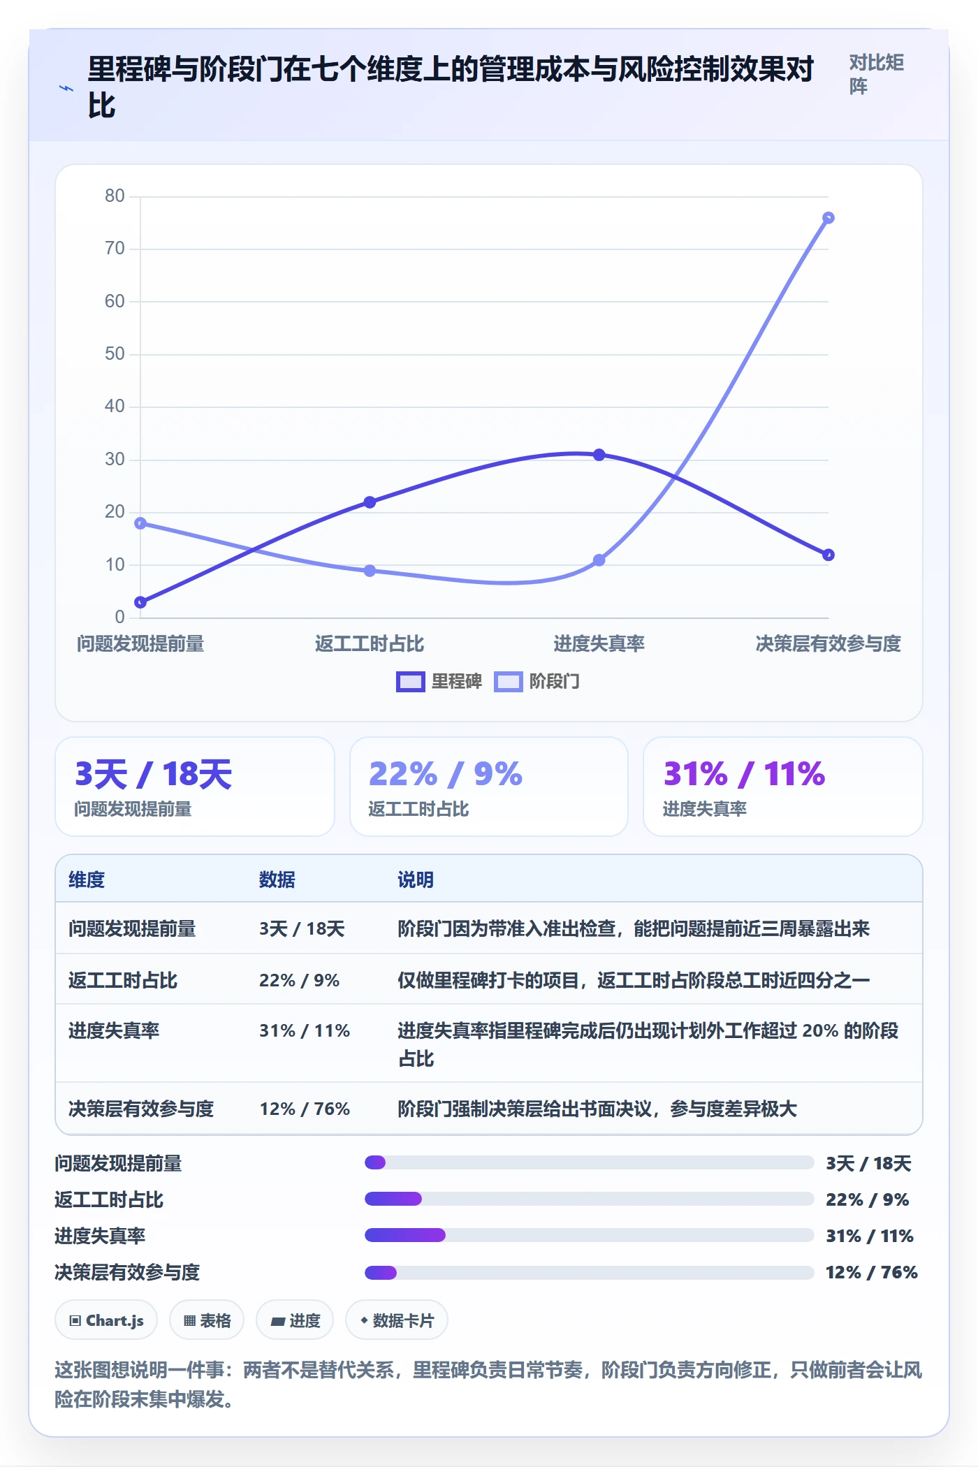Click the y-axis tick label 80
This screenshot has width=978, height=1467.
(115, 196)
